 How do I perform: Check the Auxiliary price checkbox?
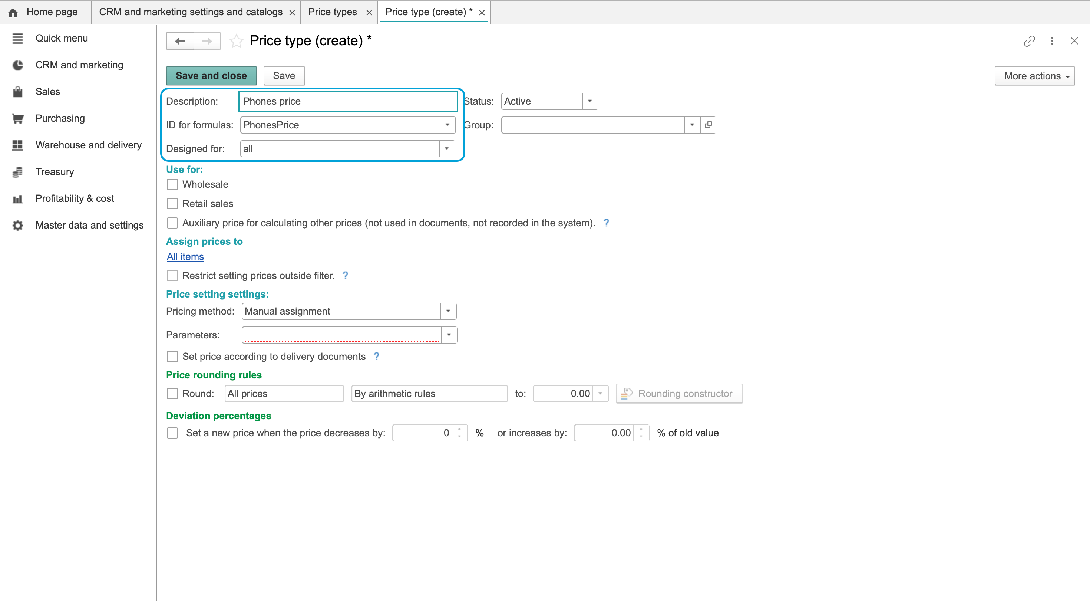coord(172,223)
